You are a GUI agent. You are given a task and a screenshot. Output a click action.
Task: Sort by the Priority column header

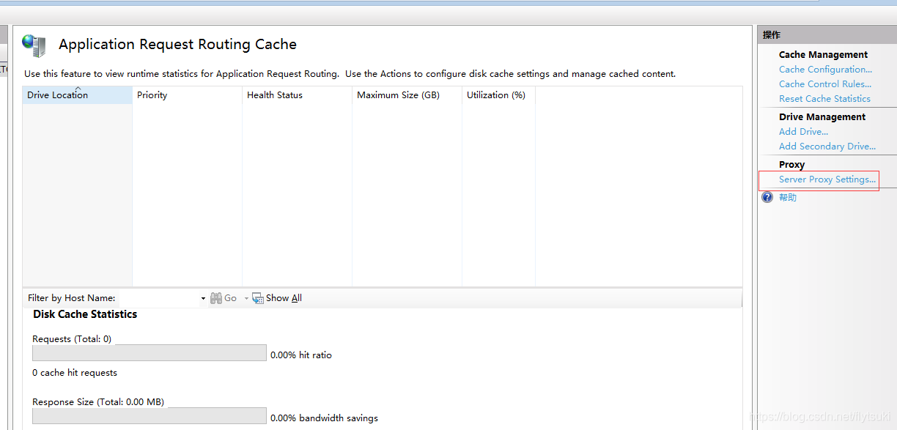pos(188,95)
